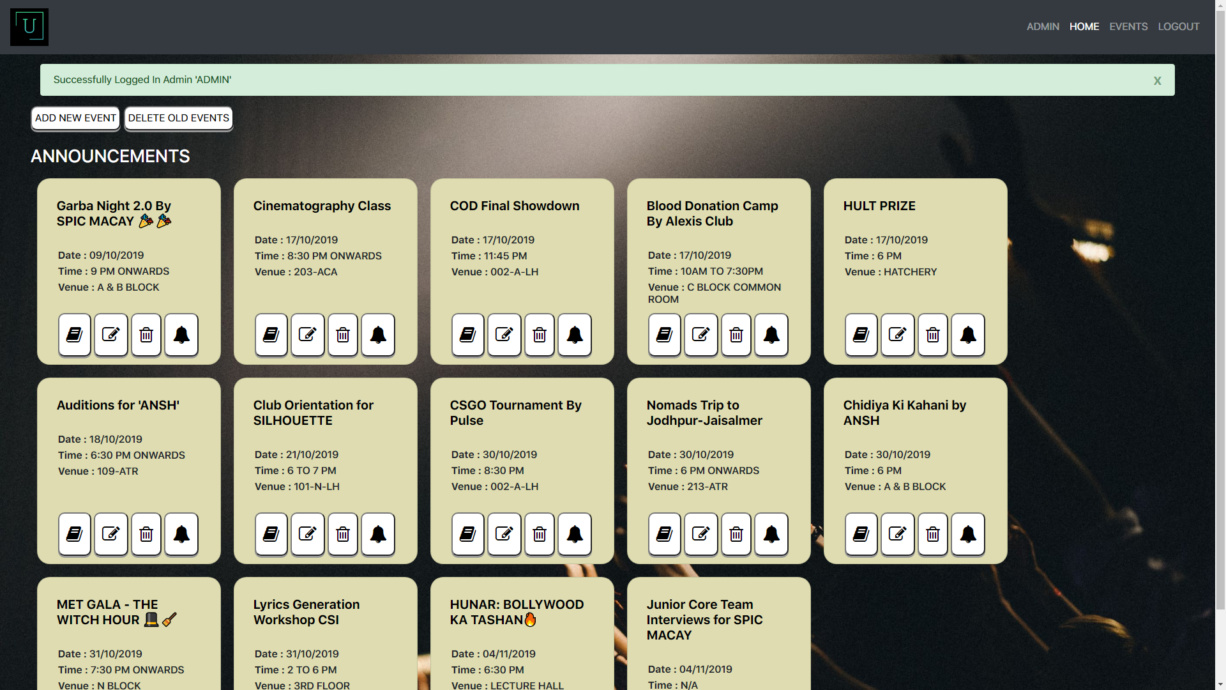Edit the COD Final Showdown event
Image resolution: width=1226 pixels, height=690 pixels.
pos(504,335)
